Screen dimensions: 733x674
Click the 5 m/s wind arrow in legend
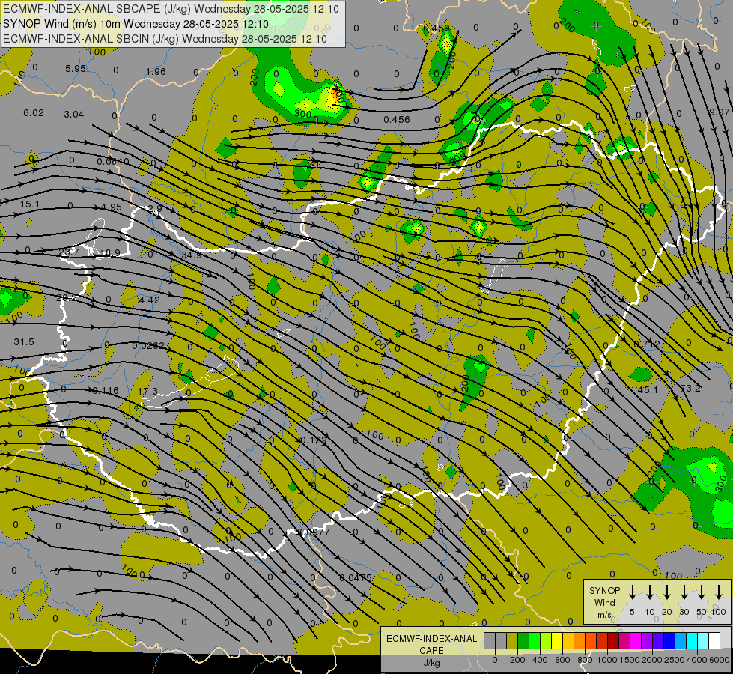click(x=632, y=592)
